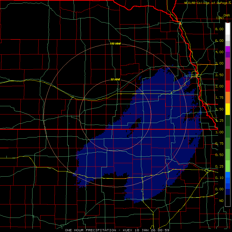The image size is (232, 232).
Task: Click the ND legend label
Action: coord(221,201)
